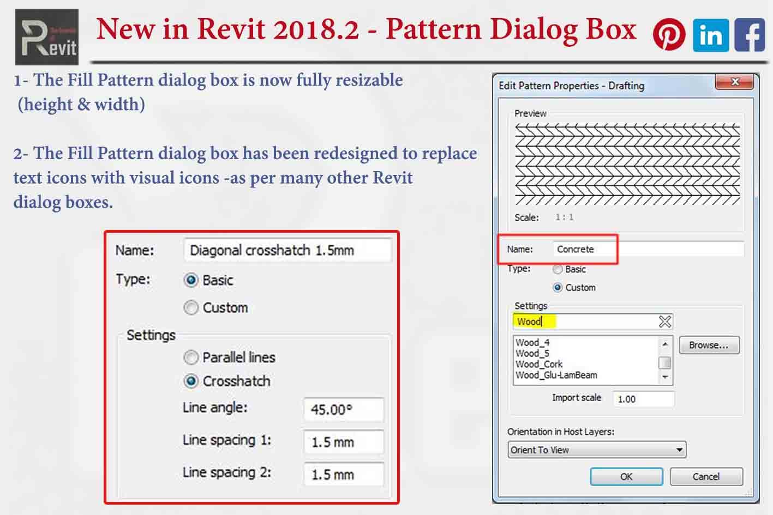The height and width of the screenshot is (515, 773).
Task: Close the Edit Pattern Properties dialog
Action: [735, 82]
